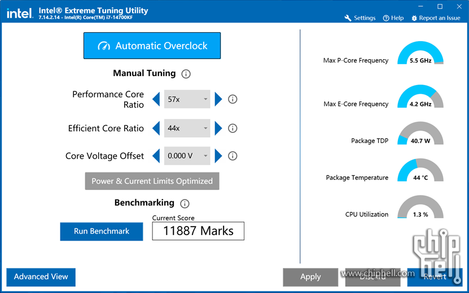
Task: Show Core Voltage Offset info icon
Action: [x=233, y=156]
